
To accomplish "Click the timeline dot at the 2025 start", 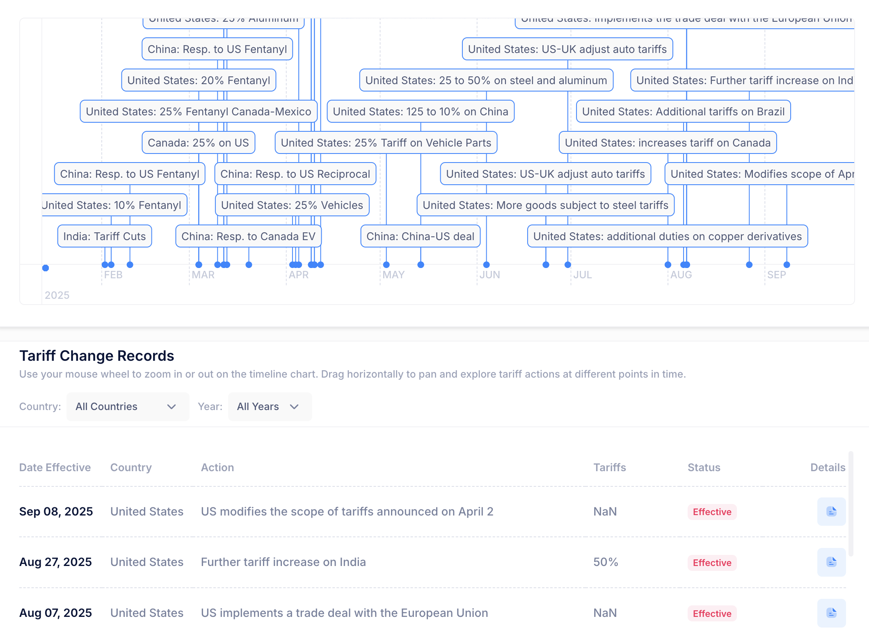I will click(x=46, y=268).
